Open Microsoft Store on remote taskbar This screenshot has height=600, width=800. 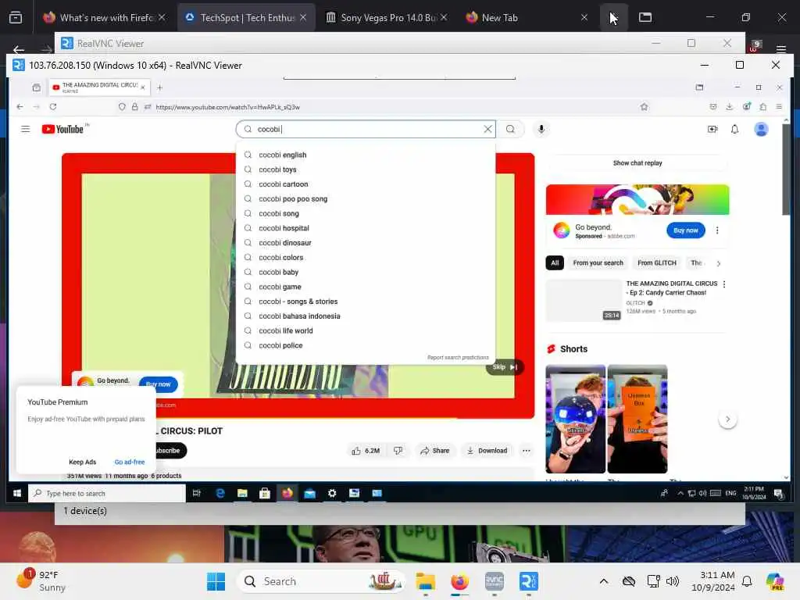[265, 494]
